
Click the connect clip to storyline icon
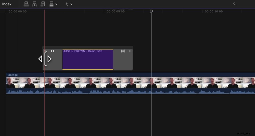(26, 4)
